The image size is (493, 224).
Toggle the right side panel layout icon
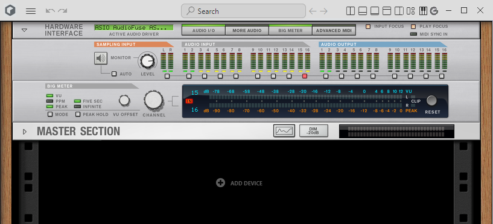(399, 11)
